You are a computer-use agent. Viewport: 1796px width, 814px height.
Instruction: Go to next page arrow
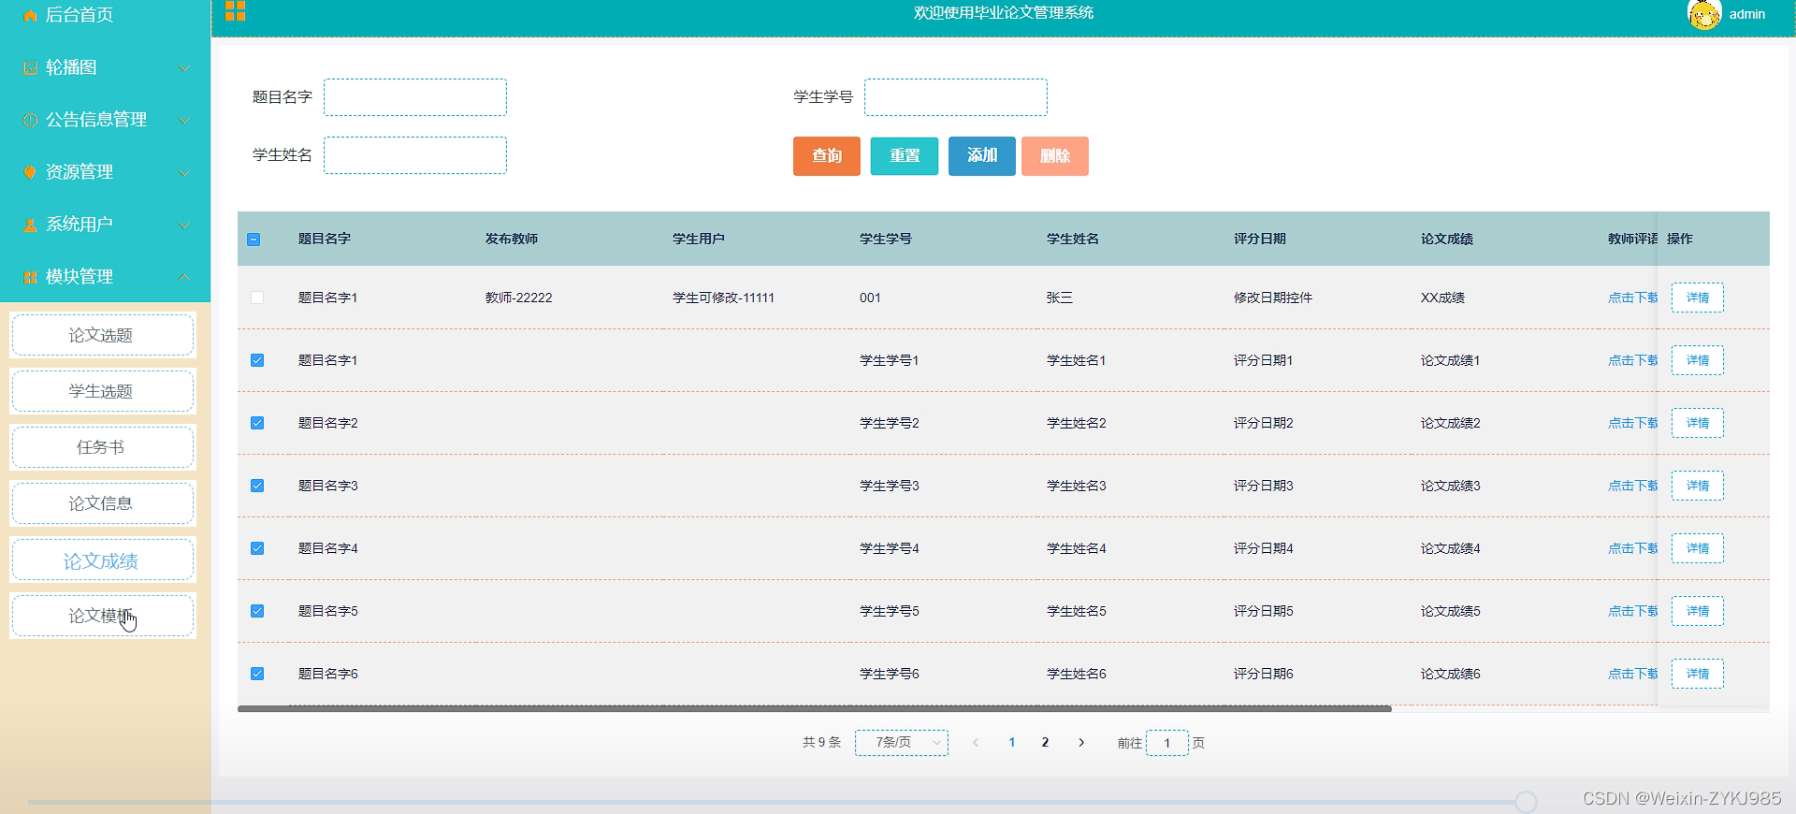pos(1081,743)
